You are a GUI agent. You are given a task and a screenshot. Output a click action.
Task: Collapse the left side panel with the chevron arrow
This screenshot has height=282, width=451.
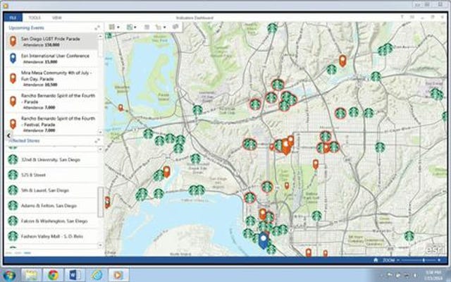tap(8, 135)
